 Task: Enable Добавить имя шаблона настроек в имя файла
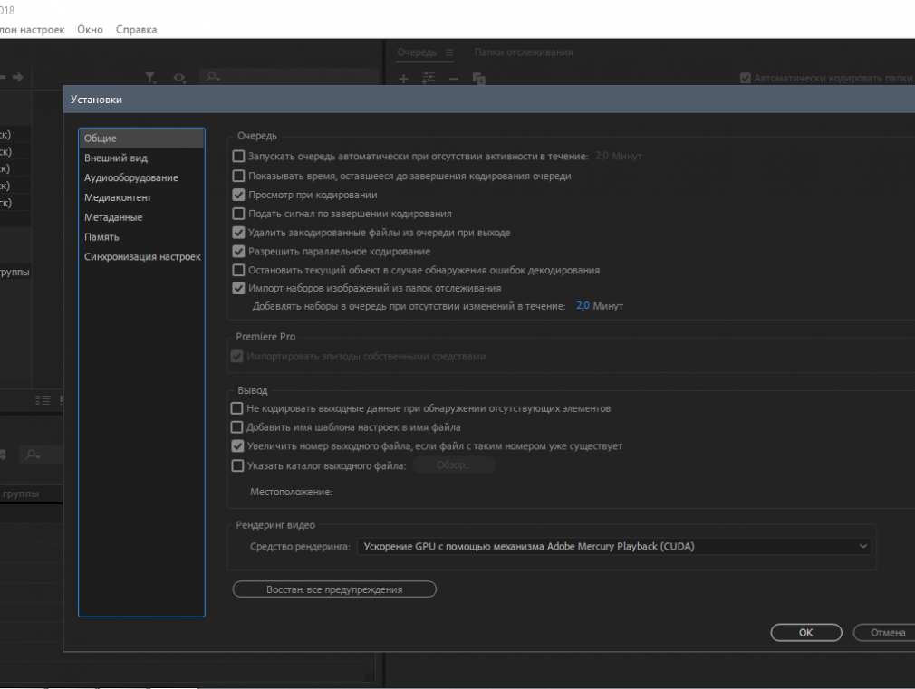pos(237,427)
